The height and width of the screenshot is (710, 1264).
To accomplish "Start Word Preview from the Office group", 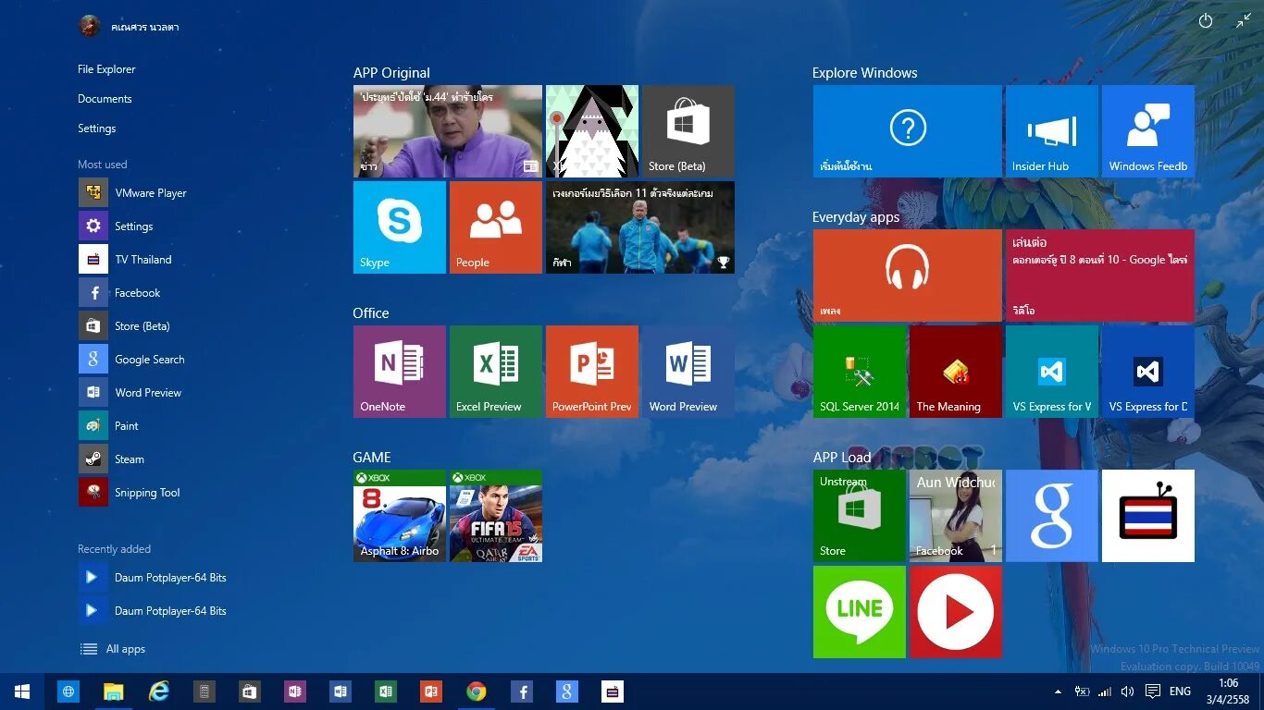I will [688, 371].
